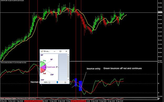The image size is (164, 102).
Task: Click the blue zoom slider handle in TDI clock window
Action: click(x=57, y=82)
